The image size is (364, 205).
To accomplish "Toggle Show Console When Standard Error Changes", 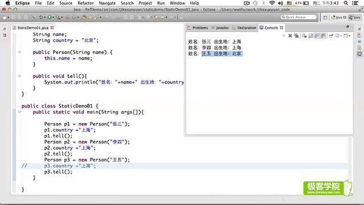I will coord(323,36).
